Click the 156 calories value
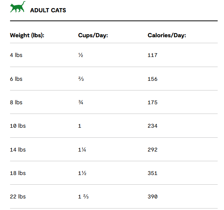This screenshot has width=224, height=210. [x=152, y=79]
